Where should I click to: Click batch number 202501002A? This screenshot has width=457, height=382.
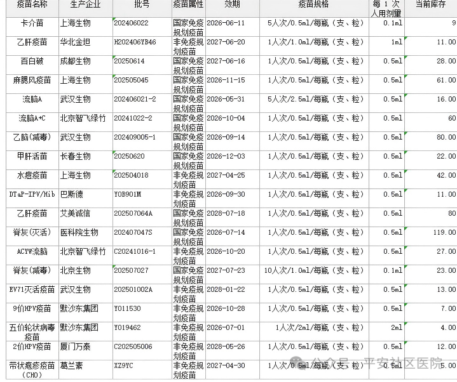tap(133, 290)
